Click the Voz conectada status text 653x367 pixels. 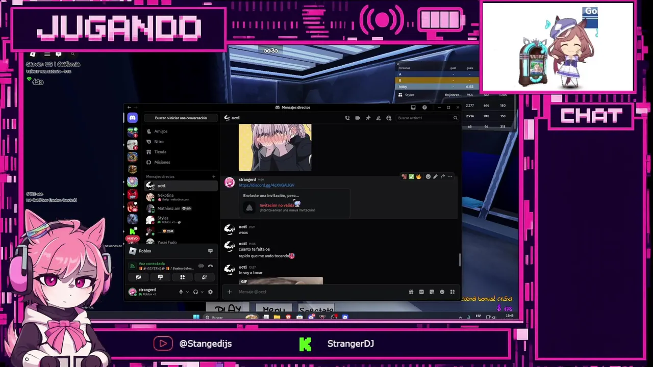point(152,264)
